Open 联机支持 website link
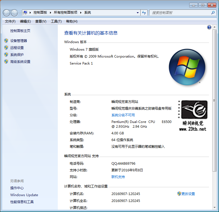Screen dimensions: 219x212 tap(118, 177)
